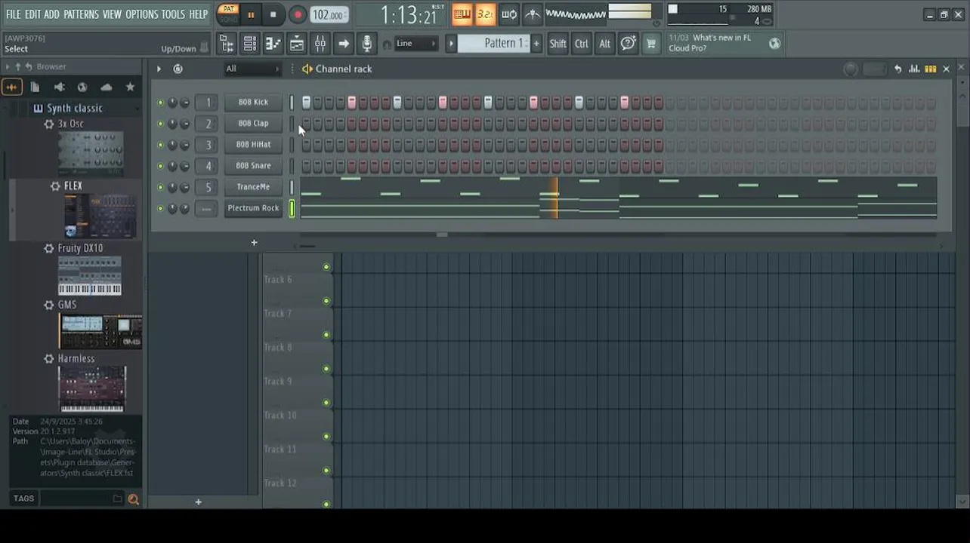
Task: Open the PATTERNS menu
Action: (x=81, y=14)
